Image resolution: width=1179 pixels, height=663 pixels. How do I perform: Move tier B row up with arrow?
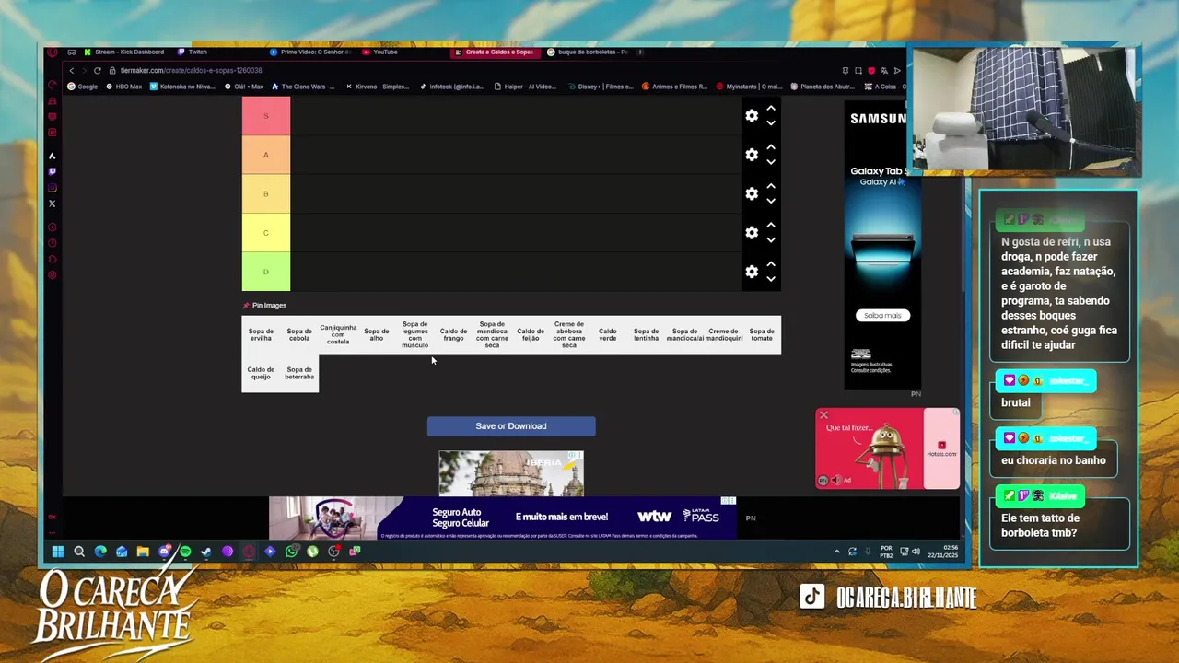pyautogui.click(x=771, y=186)
